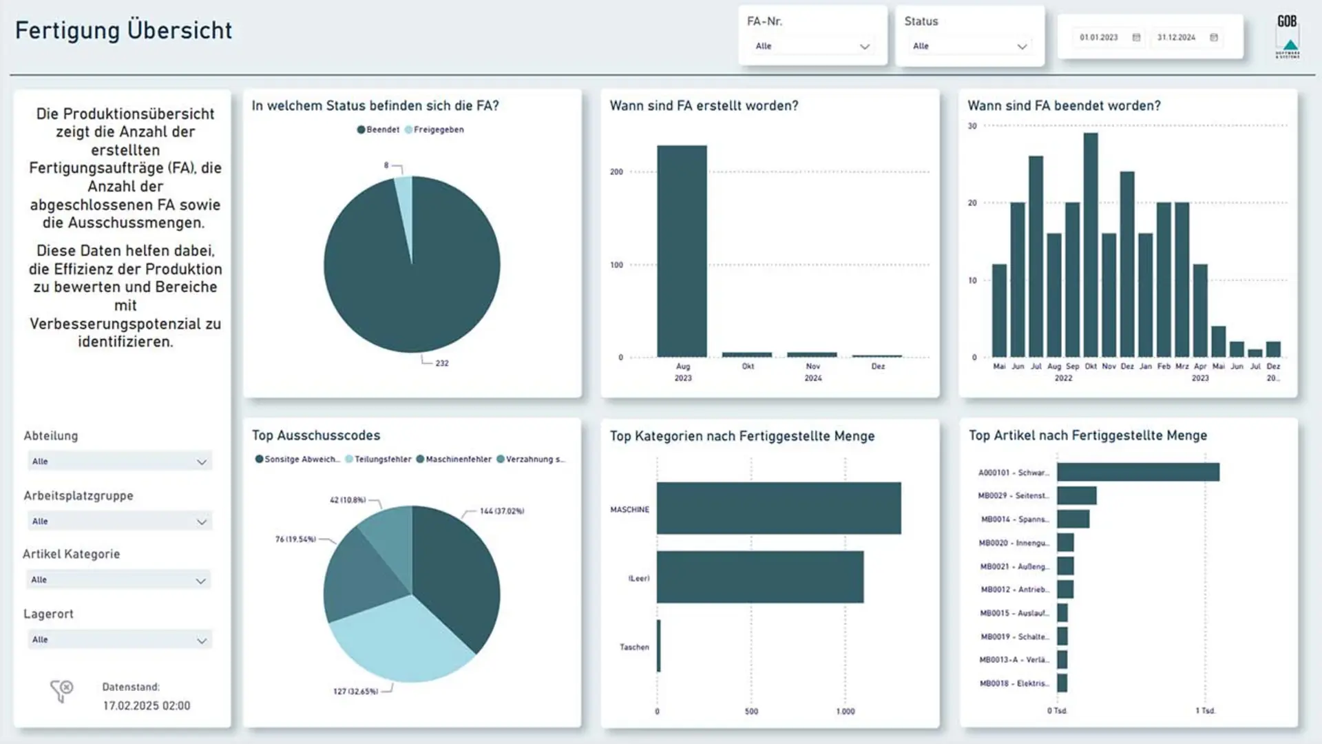Select the Sonstige Abweich.. legend entry
The image size is (1322, 744).
(x=297, y=459)
